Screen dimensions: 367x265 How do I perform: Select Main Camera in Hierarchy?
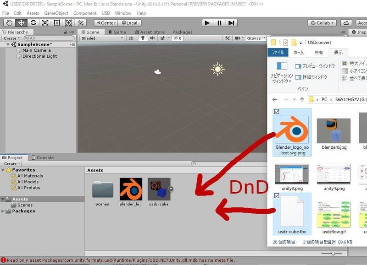click(37, 50)
